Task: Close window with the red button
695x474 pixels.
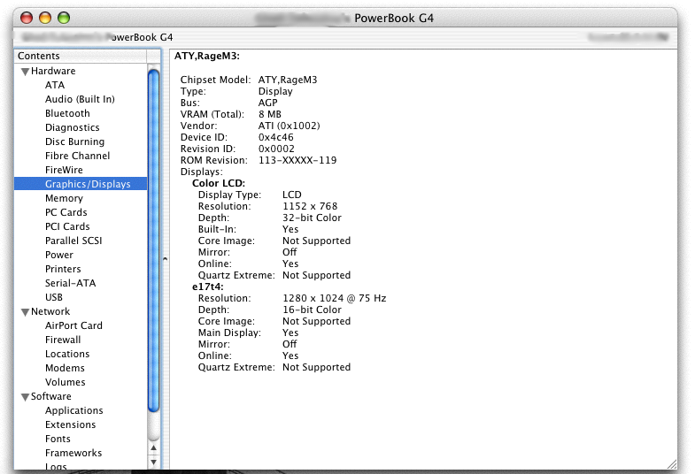Action: point(27,19)
